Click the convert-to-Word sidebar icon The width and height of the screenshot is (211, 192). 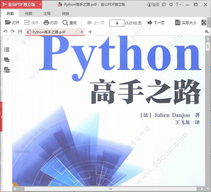(x=7, y=70)
